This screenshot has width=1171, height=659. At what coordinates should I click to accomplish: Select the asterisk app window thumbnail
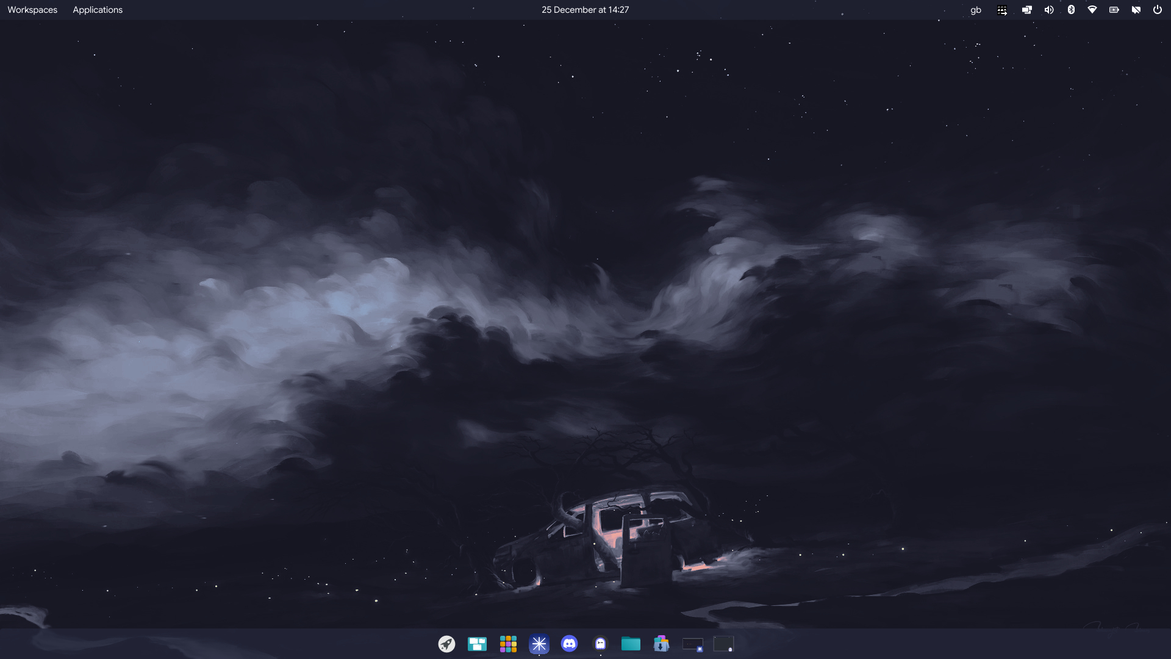693,644
